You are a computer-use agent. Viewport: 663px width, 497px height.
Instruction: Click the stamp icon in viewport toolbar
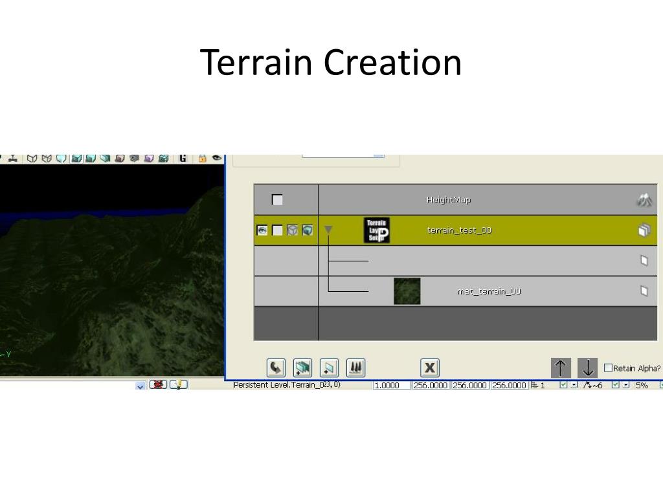click(13, 159)
